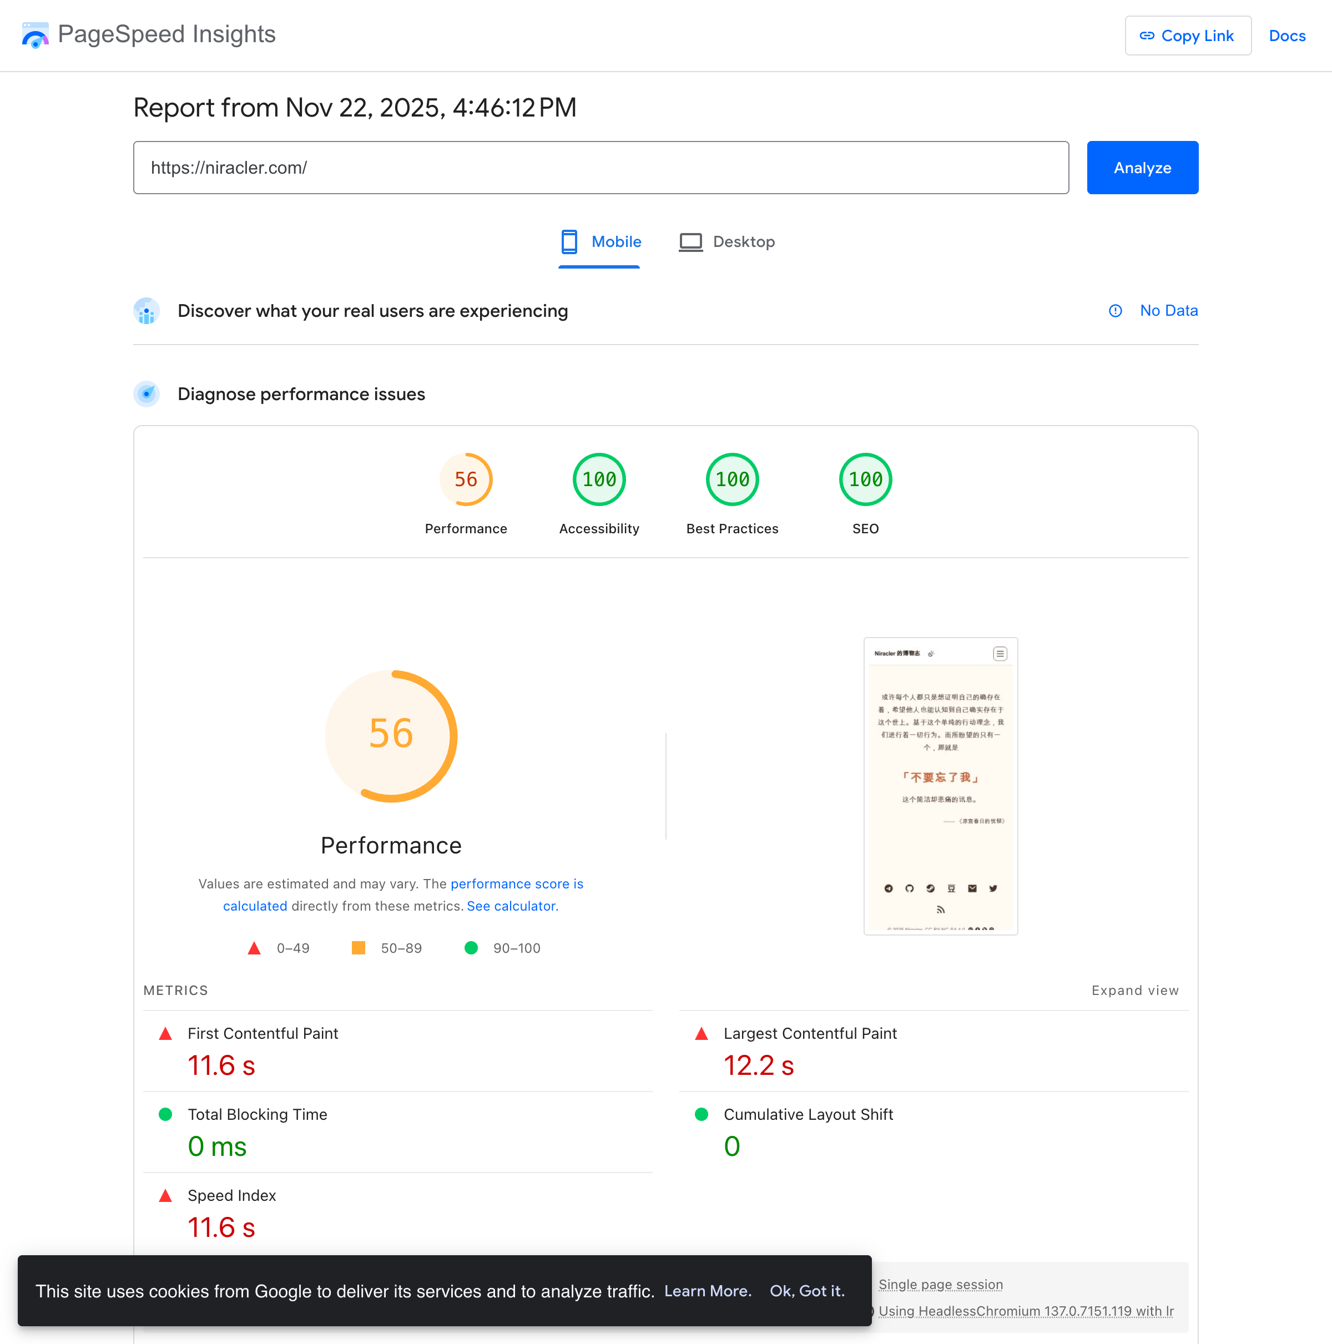Image resolution: width=1332 pixels, height=1344 pixels.
Task: Click the Learn More link
Action: coord(708,1291)
